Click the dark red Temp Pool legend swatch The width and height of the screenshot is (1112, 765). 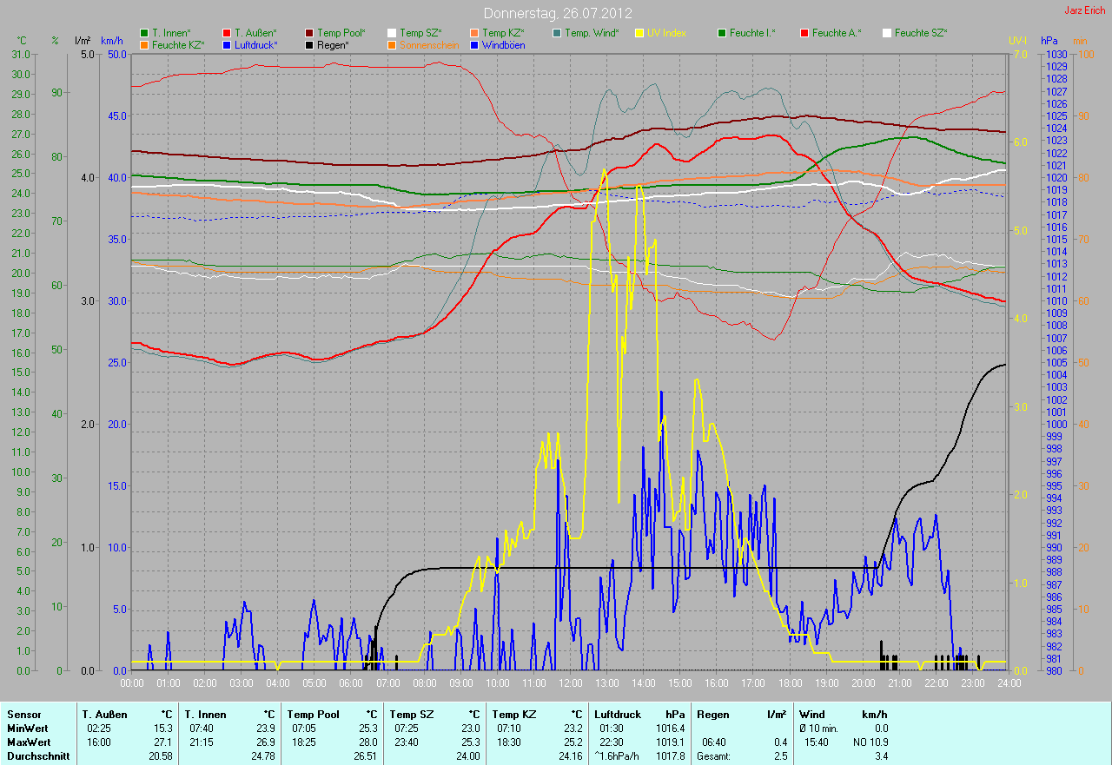coord(309,33)
